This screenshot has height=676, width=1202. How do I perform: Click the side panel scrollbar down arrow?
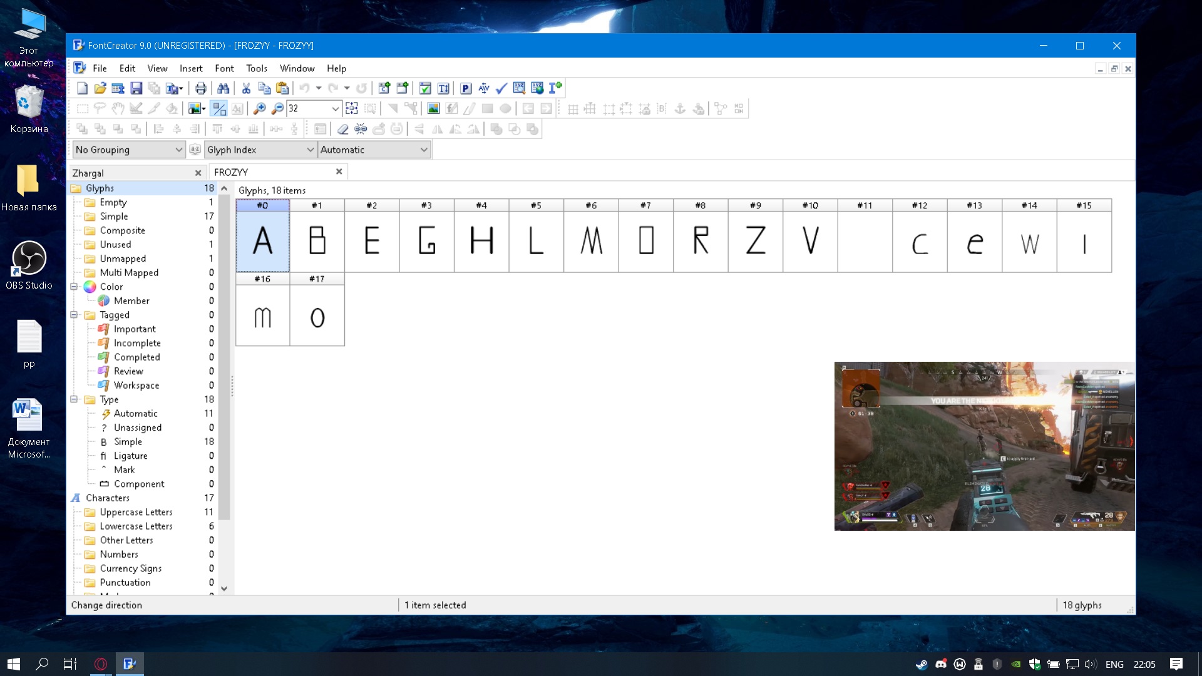pyautogui.click(x=223, y=589)
